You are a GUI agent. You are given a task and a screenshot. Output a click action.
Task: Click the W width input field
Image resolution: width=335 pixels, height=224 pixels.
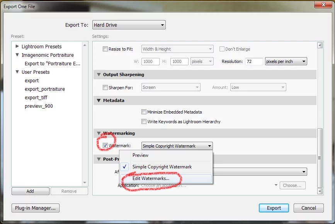coord(150,61)
